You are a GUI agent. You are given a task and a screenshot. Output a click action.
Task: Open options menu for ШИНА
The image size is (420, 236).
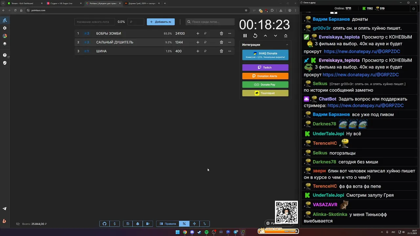click(x=230, y=51)
